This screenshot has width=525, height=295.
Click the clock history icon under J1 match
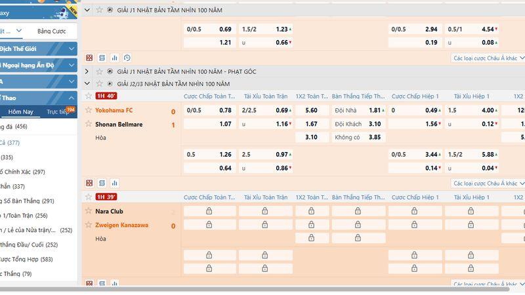tap(127, 58)
